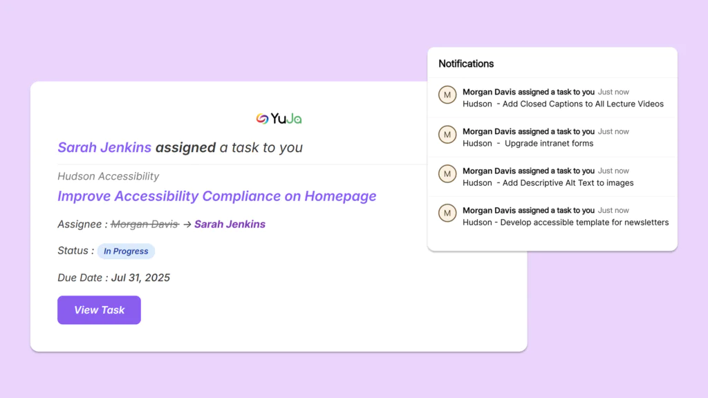Click Just now timestamp on Closed Captions notification
This screenshot has width=708, height=398.
pos(613,92)
